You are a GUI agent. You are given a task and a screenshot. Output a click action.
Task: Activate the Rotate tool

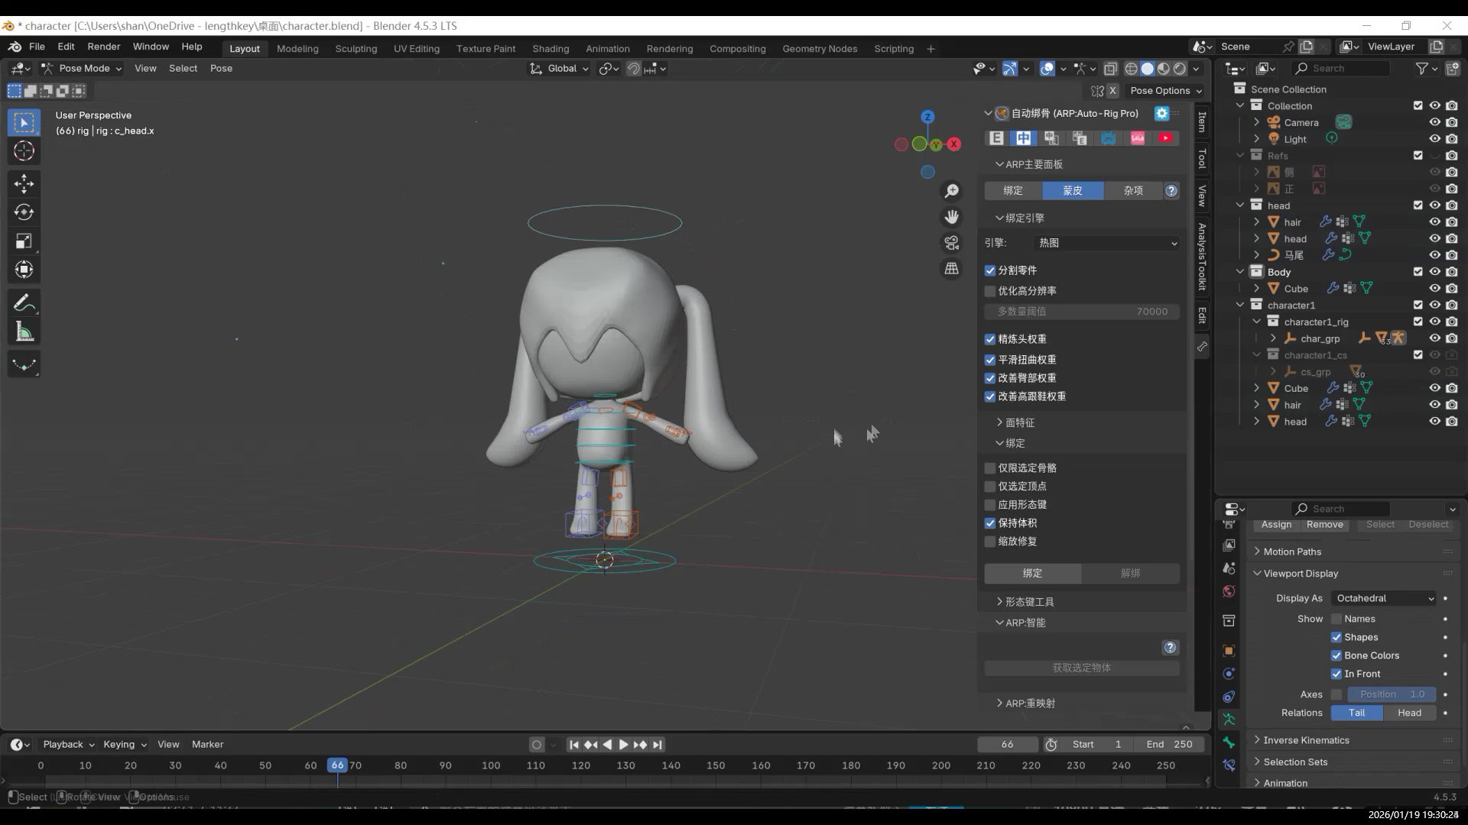pyautogui.click(x=24, y=212)
